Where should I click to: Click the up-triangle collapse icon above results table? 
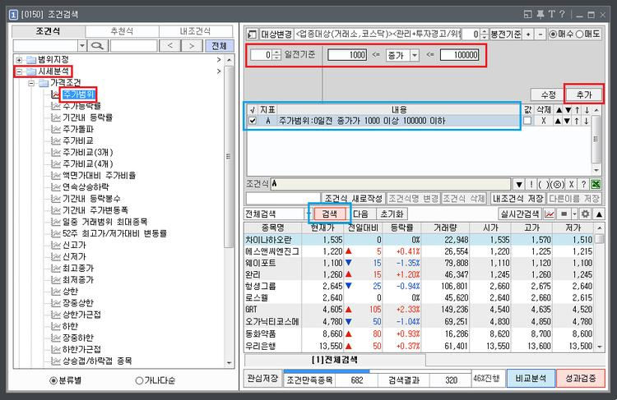599,214
